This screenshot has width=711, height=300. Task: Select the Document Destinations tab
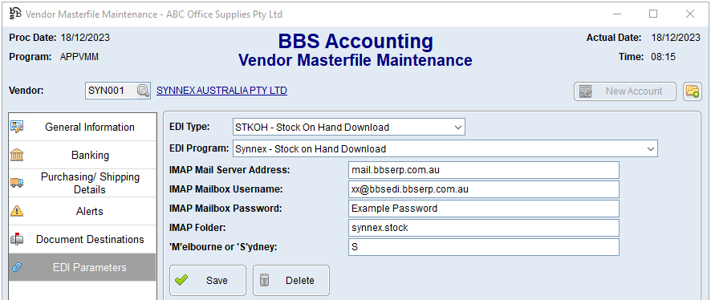point(83,239)
